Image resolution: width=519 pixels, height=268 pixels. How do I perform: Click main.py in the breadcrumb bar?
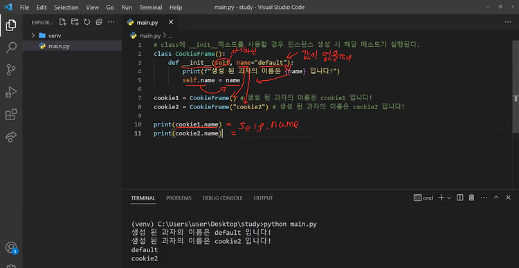click(x=149, y=36)
